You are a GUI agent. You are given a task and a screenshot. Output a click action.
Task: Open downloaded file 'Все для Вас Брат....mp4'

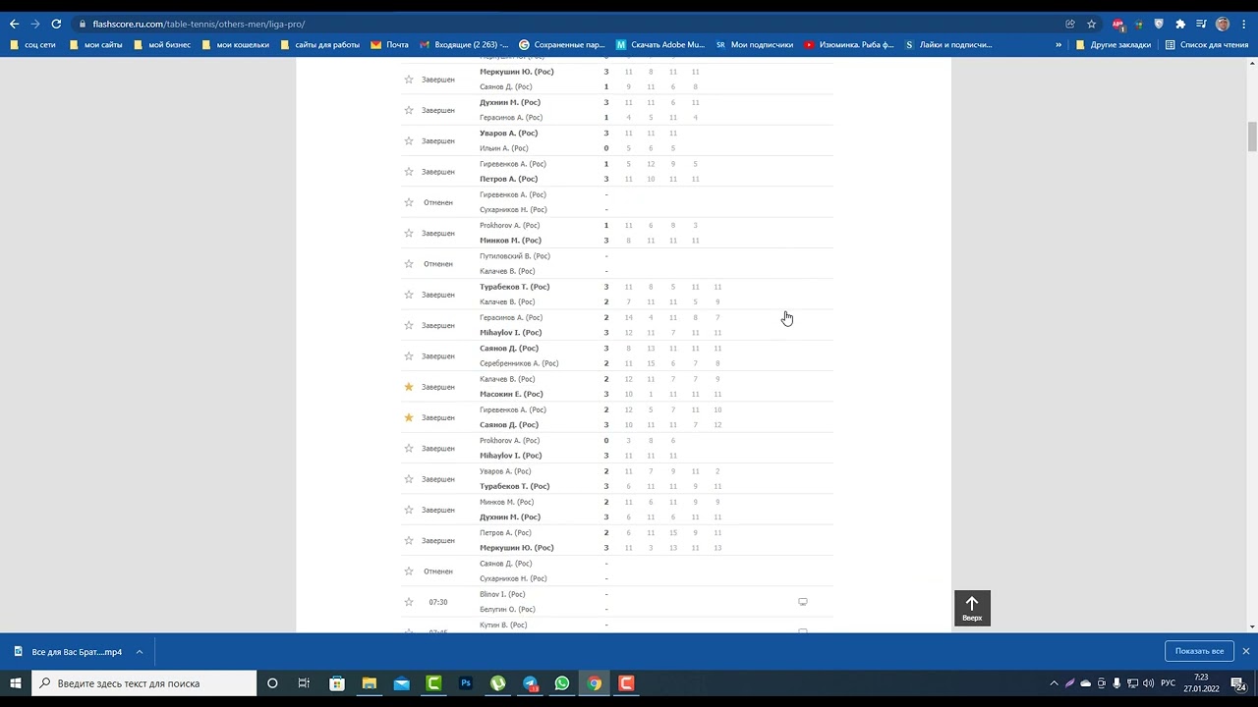[x=69, y=651]
